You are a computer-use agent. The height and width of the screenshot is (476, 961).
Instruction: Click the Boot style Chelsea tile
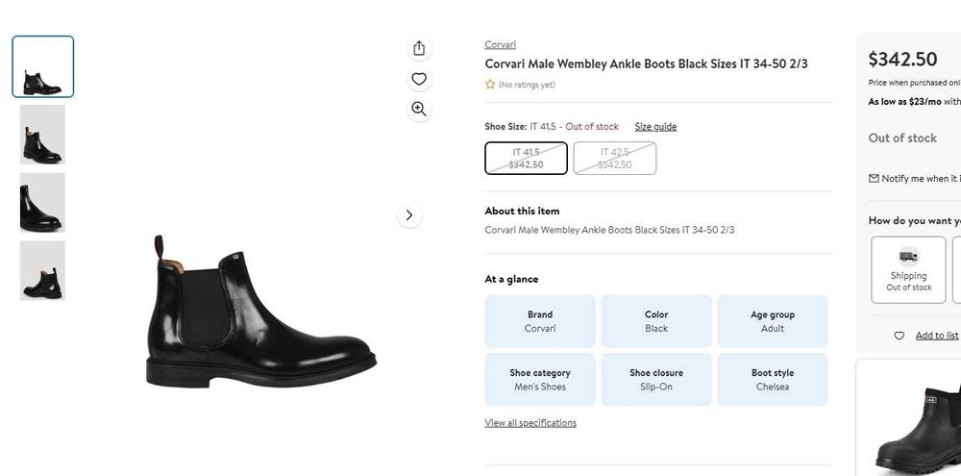point(773,379)
